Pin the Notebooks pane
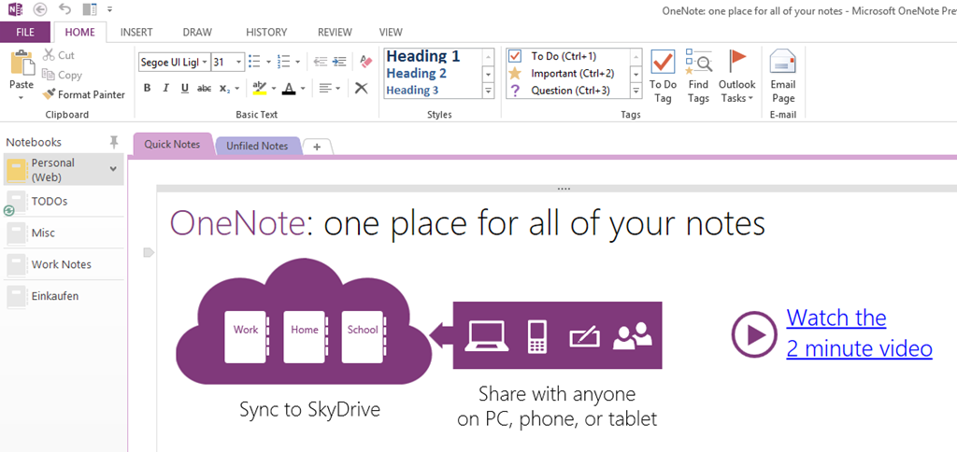 click(113, 142)
